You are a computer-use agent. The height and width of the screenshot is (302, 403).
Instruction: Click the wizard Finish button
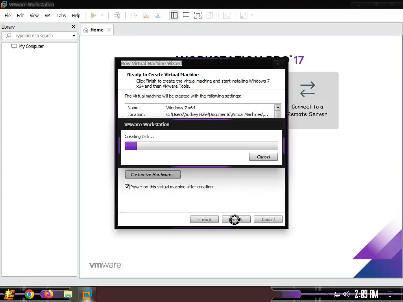(x=236, y=219)
